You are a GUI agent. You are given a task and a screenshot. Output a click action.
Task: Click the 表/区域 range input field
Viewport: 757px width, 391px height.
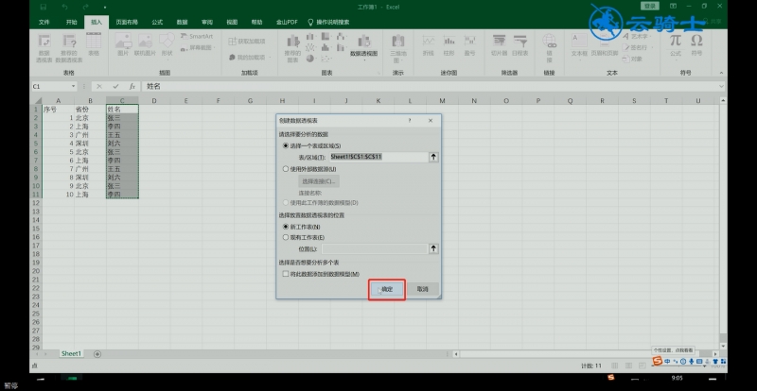[378, 157]
